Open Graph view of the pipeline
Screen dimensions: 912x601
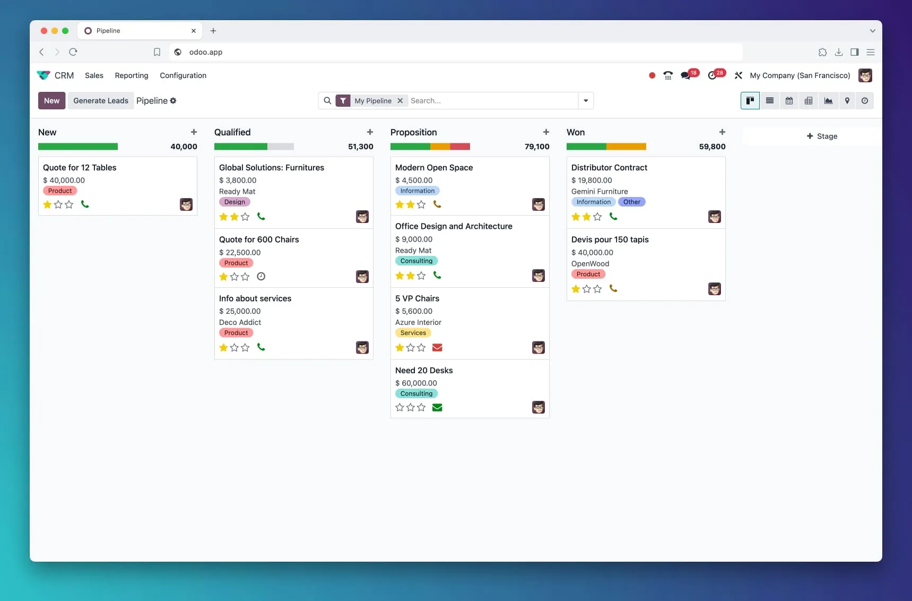(828, 100)
